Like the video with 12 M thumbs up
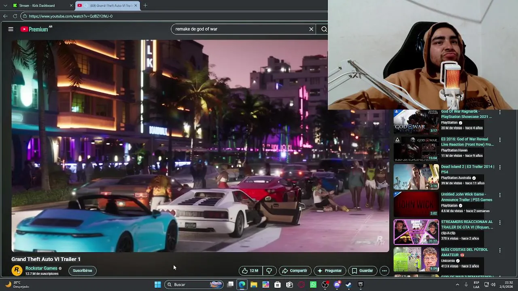The image size is (518, 291). (251, 271)
